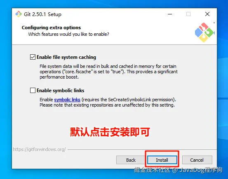Close the Git 2.50.1 Setup dialog

point(207,14)
